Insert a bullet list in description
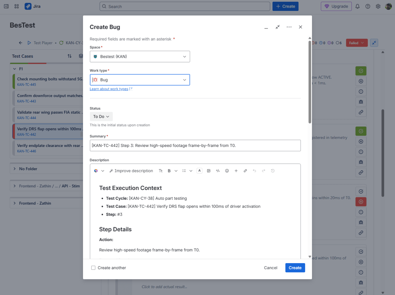 tap(184, 171)
